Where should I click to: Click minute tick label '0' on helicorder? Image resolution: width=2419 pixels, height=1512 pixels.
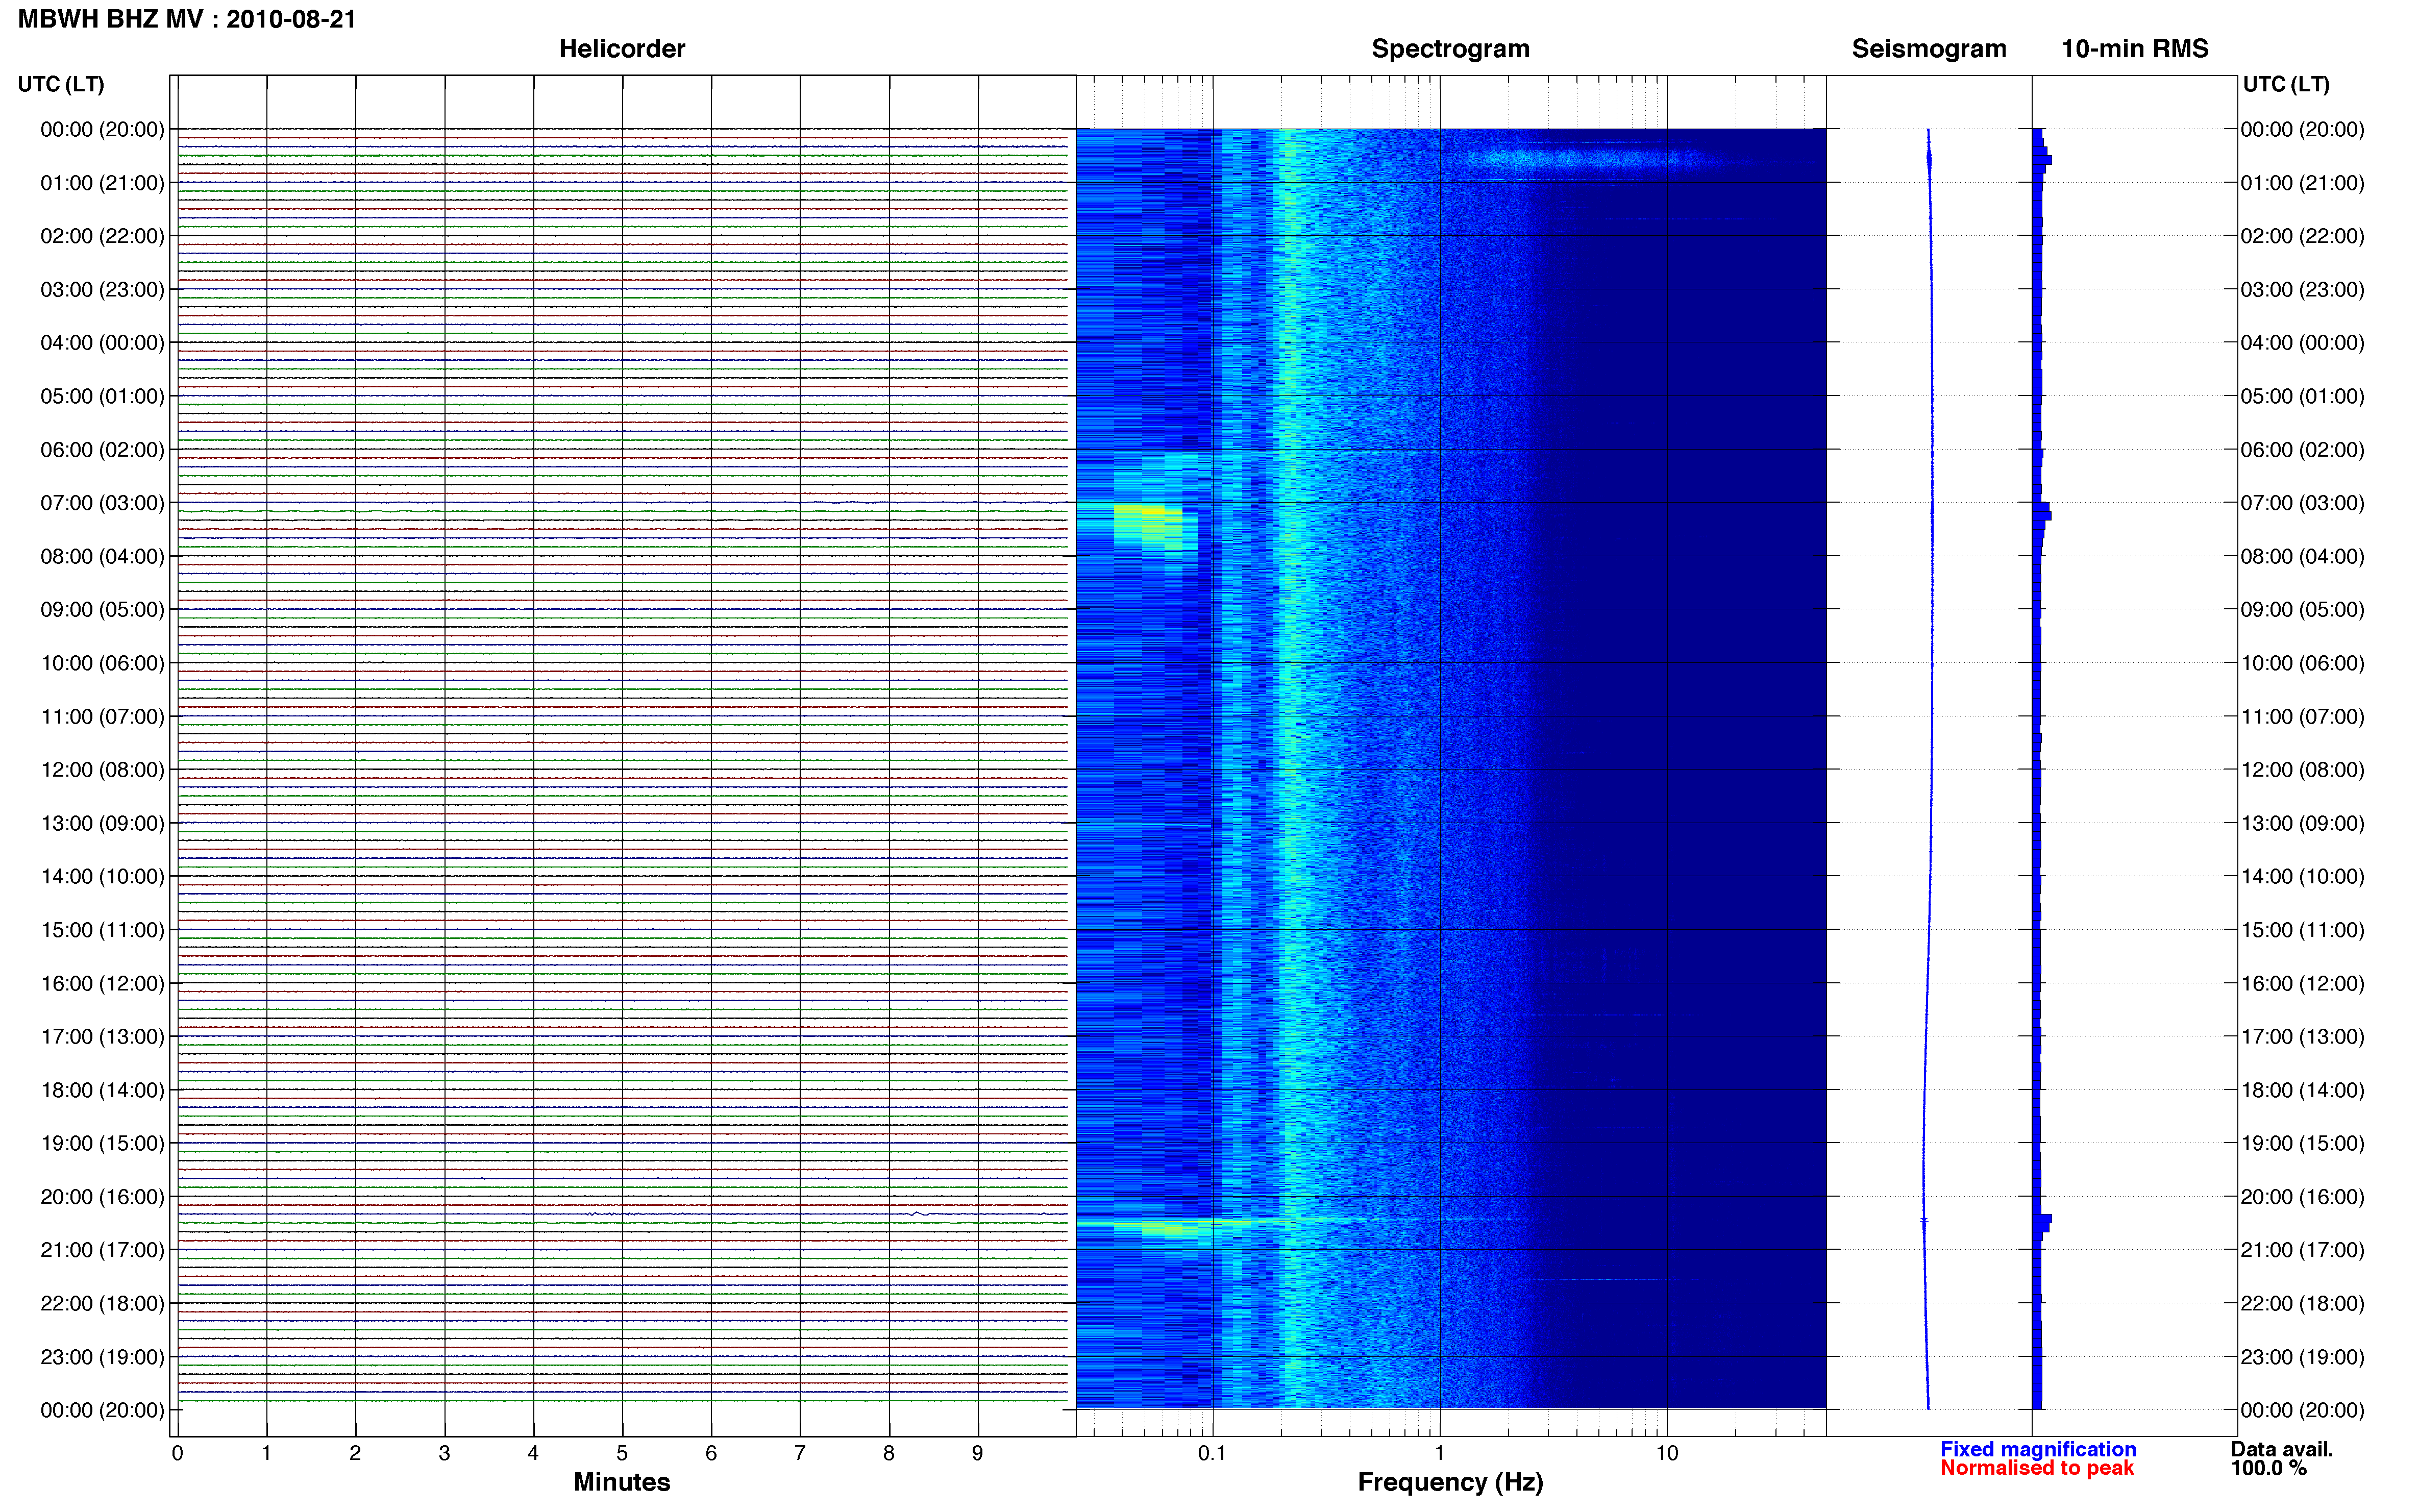(177, 1453)
